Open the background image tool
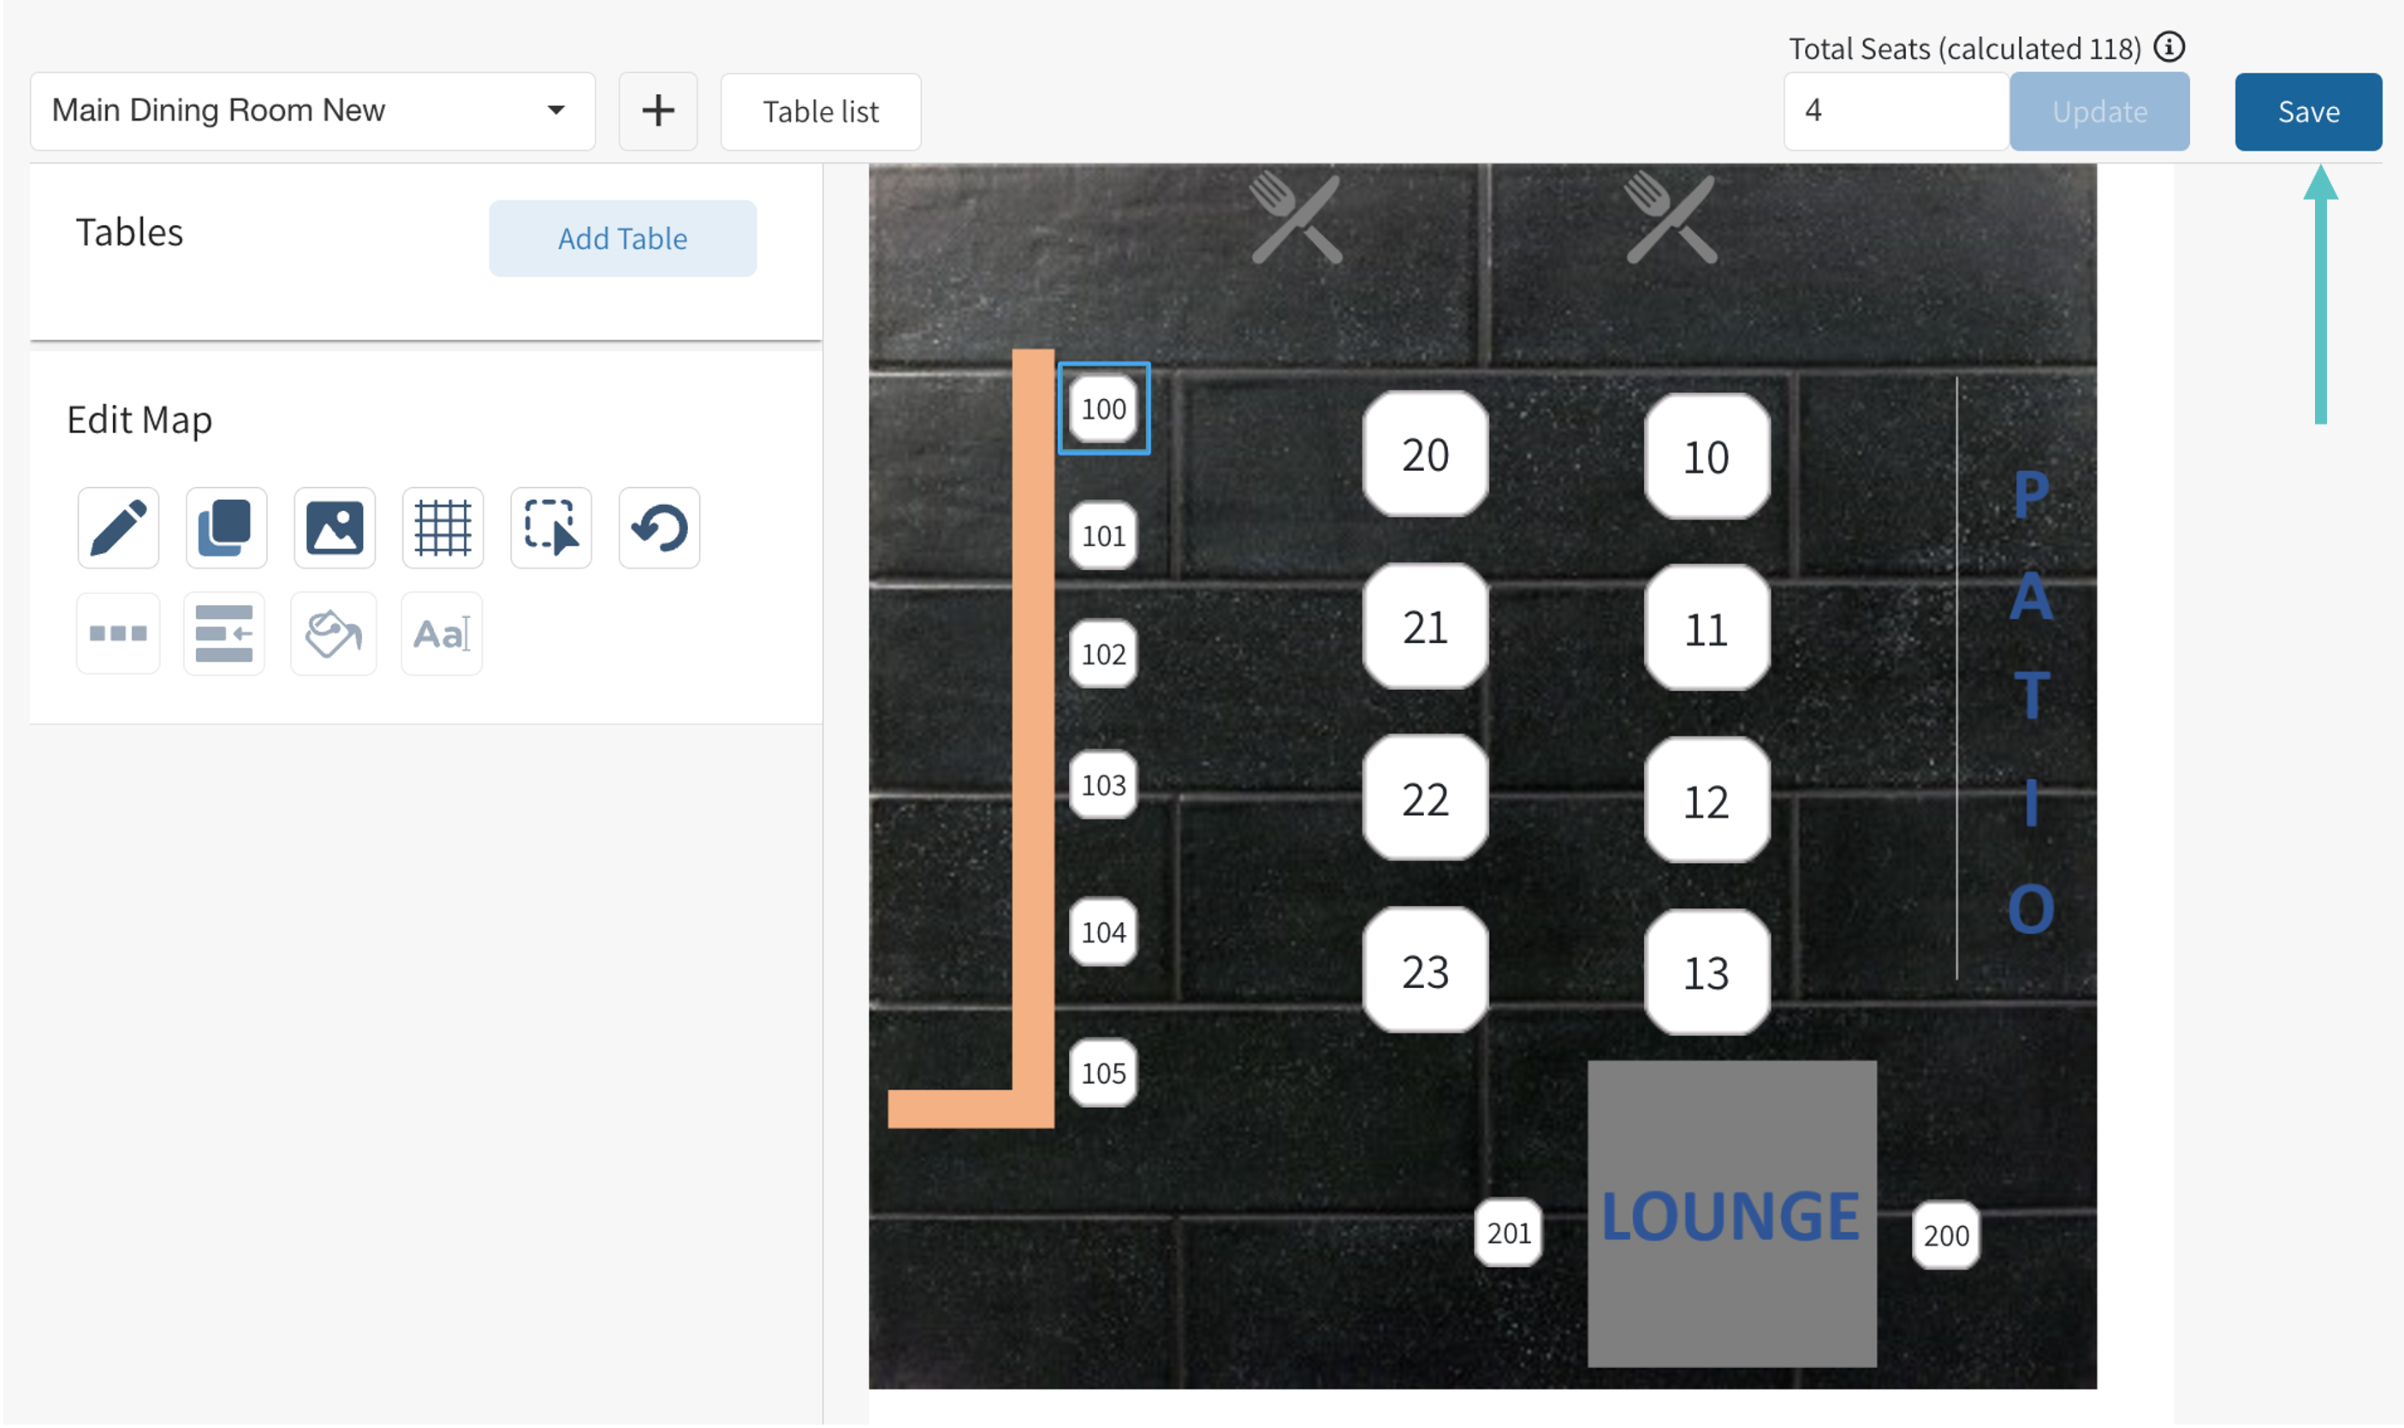The image size is (2404, 1428). 335,527
